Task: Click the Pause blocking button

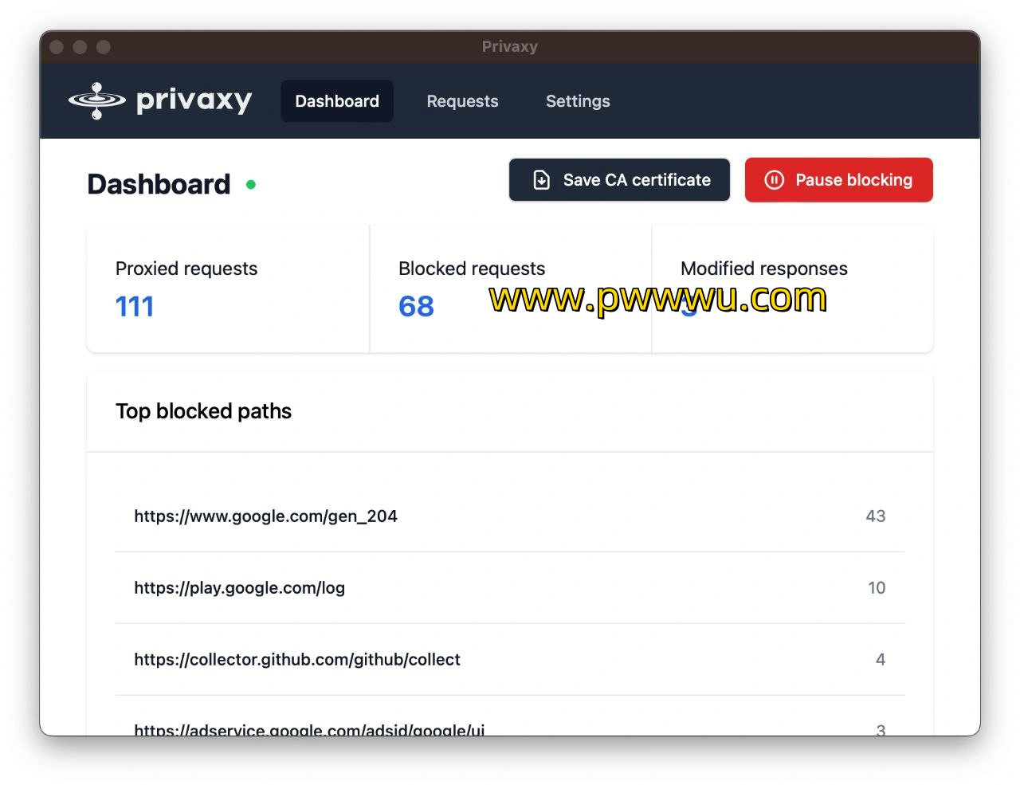Action: pyautogui.click(x=838, y=180)
